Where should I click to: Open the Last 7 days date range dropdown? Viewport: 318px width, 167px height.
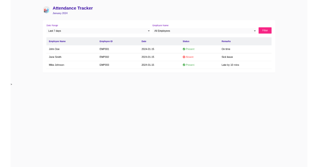click(99, 30)
